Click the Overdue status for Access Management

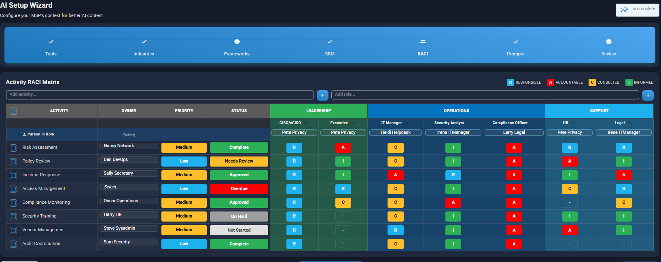point(239,189)
